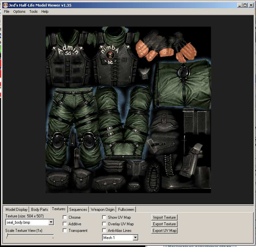Screen dimensions: 256x247
Task: Close the Model Viewer window
Action: (x=251, y=5)
